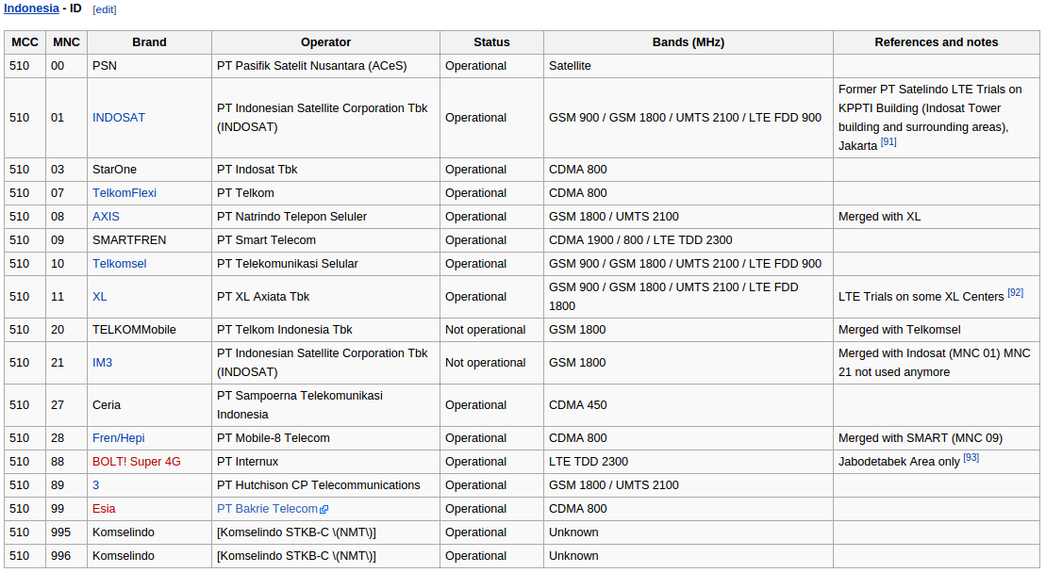Select the CDMA 450 bands cell
This screenshot has width=1046, height=573.
click(x=689, y=405)
